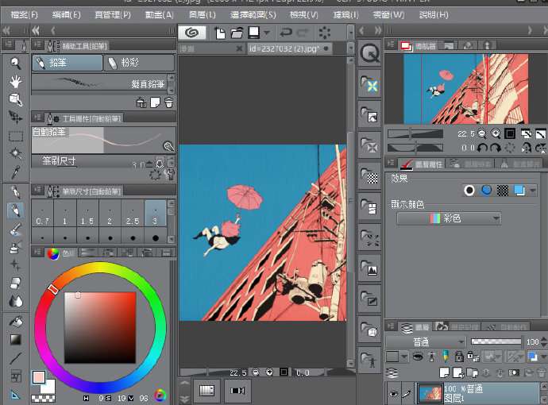Viewport: 548px width, 405px height.
Task: Toggle border effect circle in layer properties
Action: (x=469, y=190)
